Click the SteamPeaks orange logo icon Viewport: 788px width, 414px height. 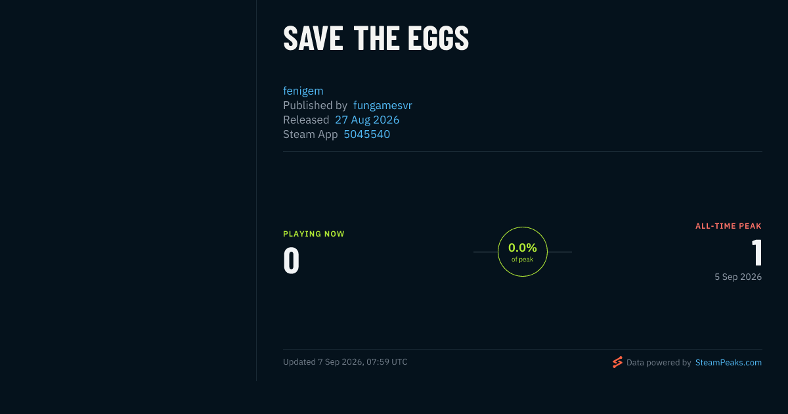(x=617, y=362)
